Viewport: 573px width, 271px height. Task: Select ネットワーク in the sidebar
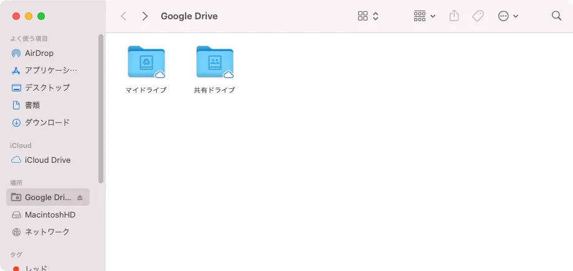[x=47, y=232]
